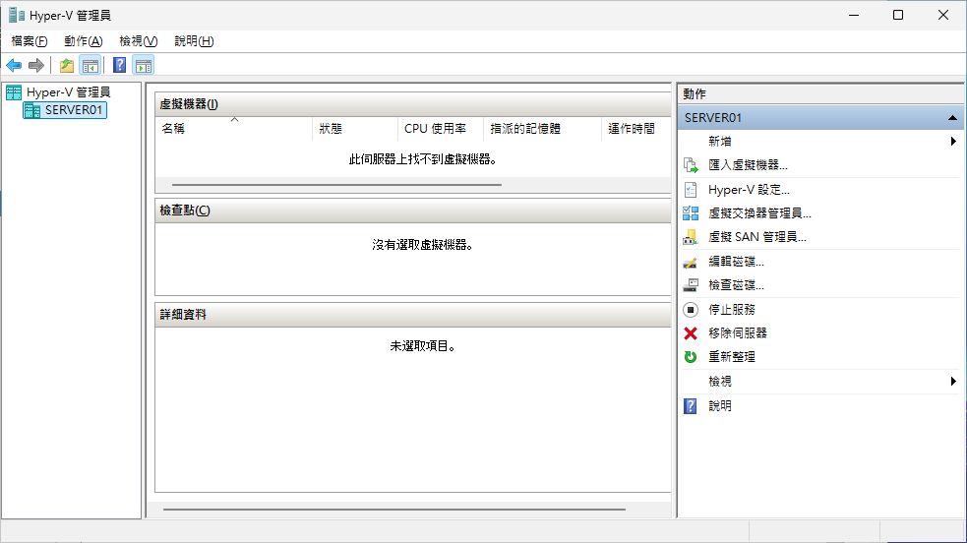
Task: Click the 名稱 column header
Action: [234, 129]
